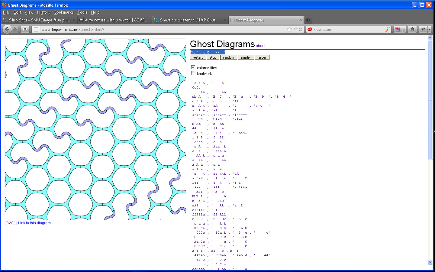The width and height of the screenshot is (435, 272).
Task: Select the '3-3-2-', '3--2--' pattern row
Action: (220, 115)
